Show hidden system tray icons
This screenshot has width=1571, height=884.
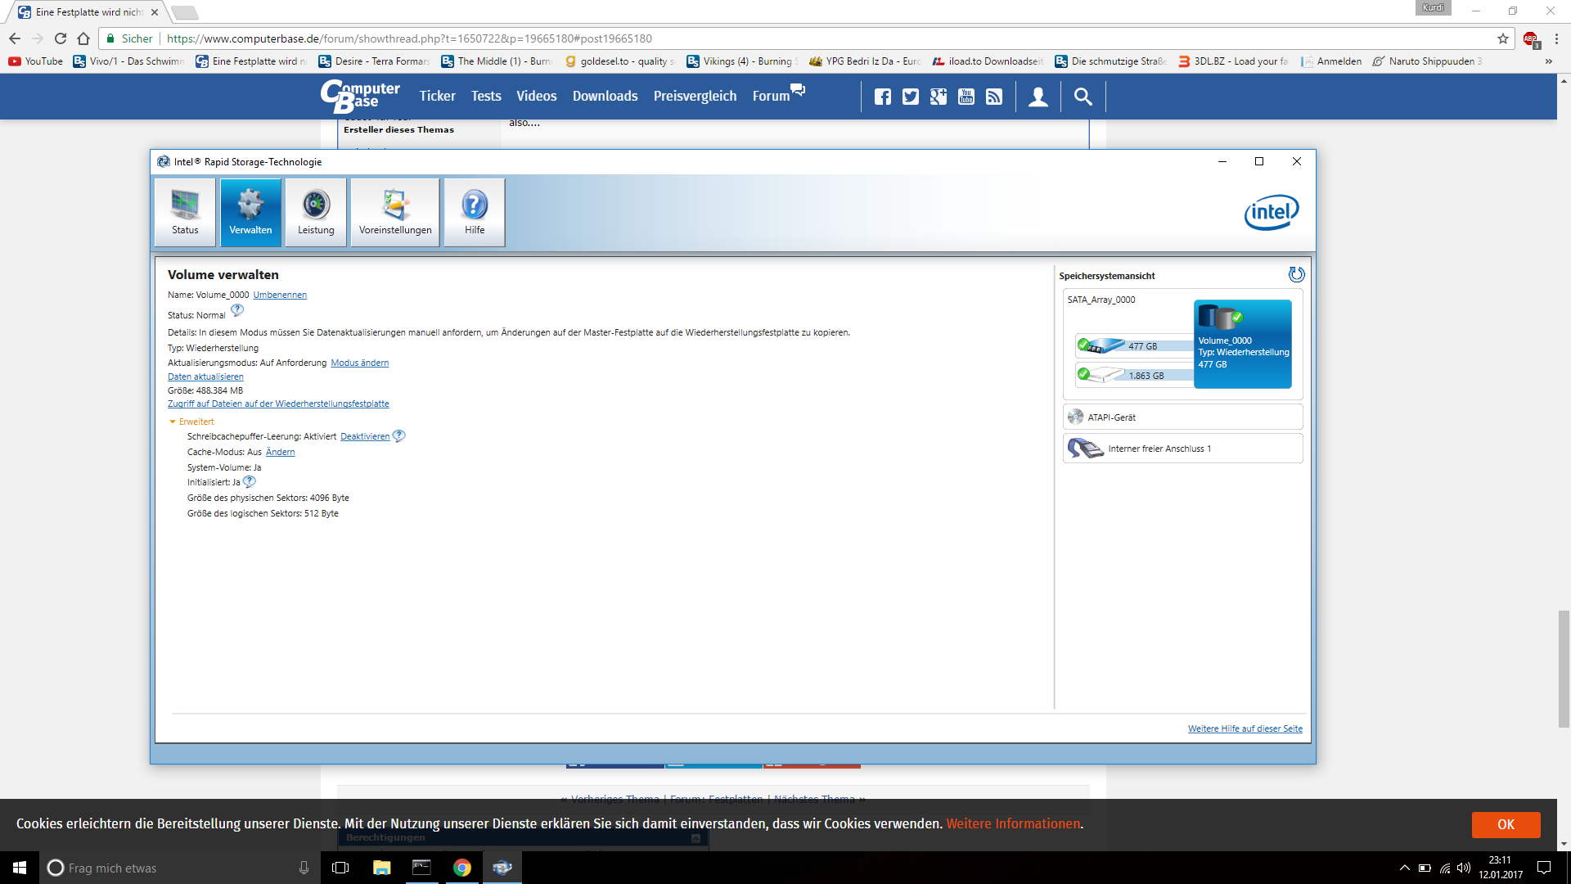(x=1404, y=868)
